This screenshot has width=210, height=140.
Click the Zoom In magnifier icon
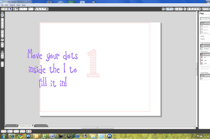click(35, 9)
